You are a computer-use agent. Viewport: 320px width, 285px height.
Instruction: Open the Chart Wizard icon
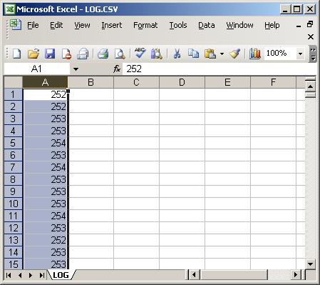pos(255,54)
